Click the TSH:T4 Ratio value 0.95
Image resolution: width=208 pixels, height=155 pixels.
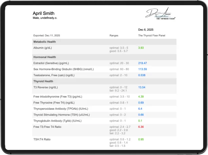point(141,139)
